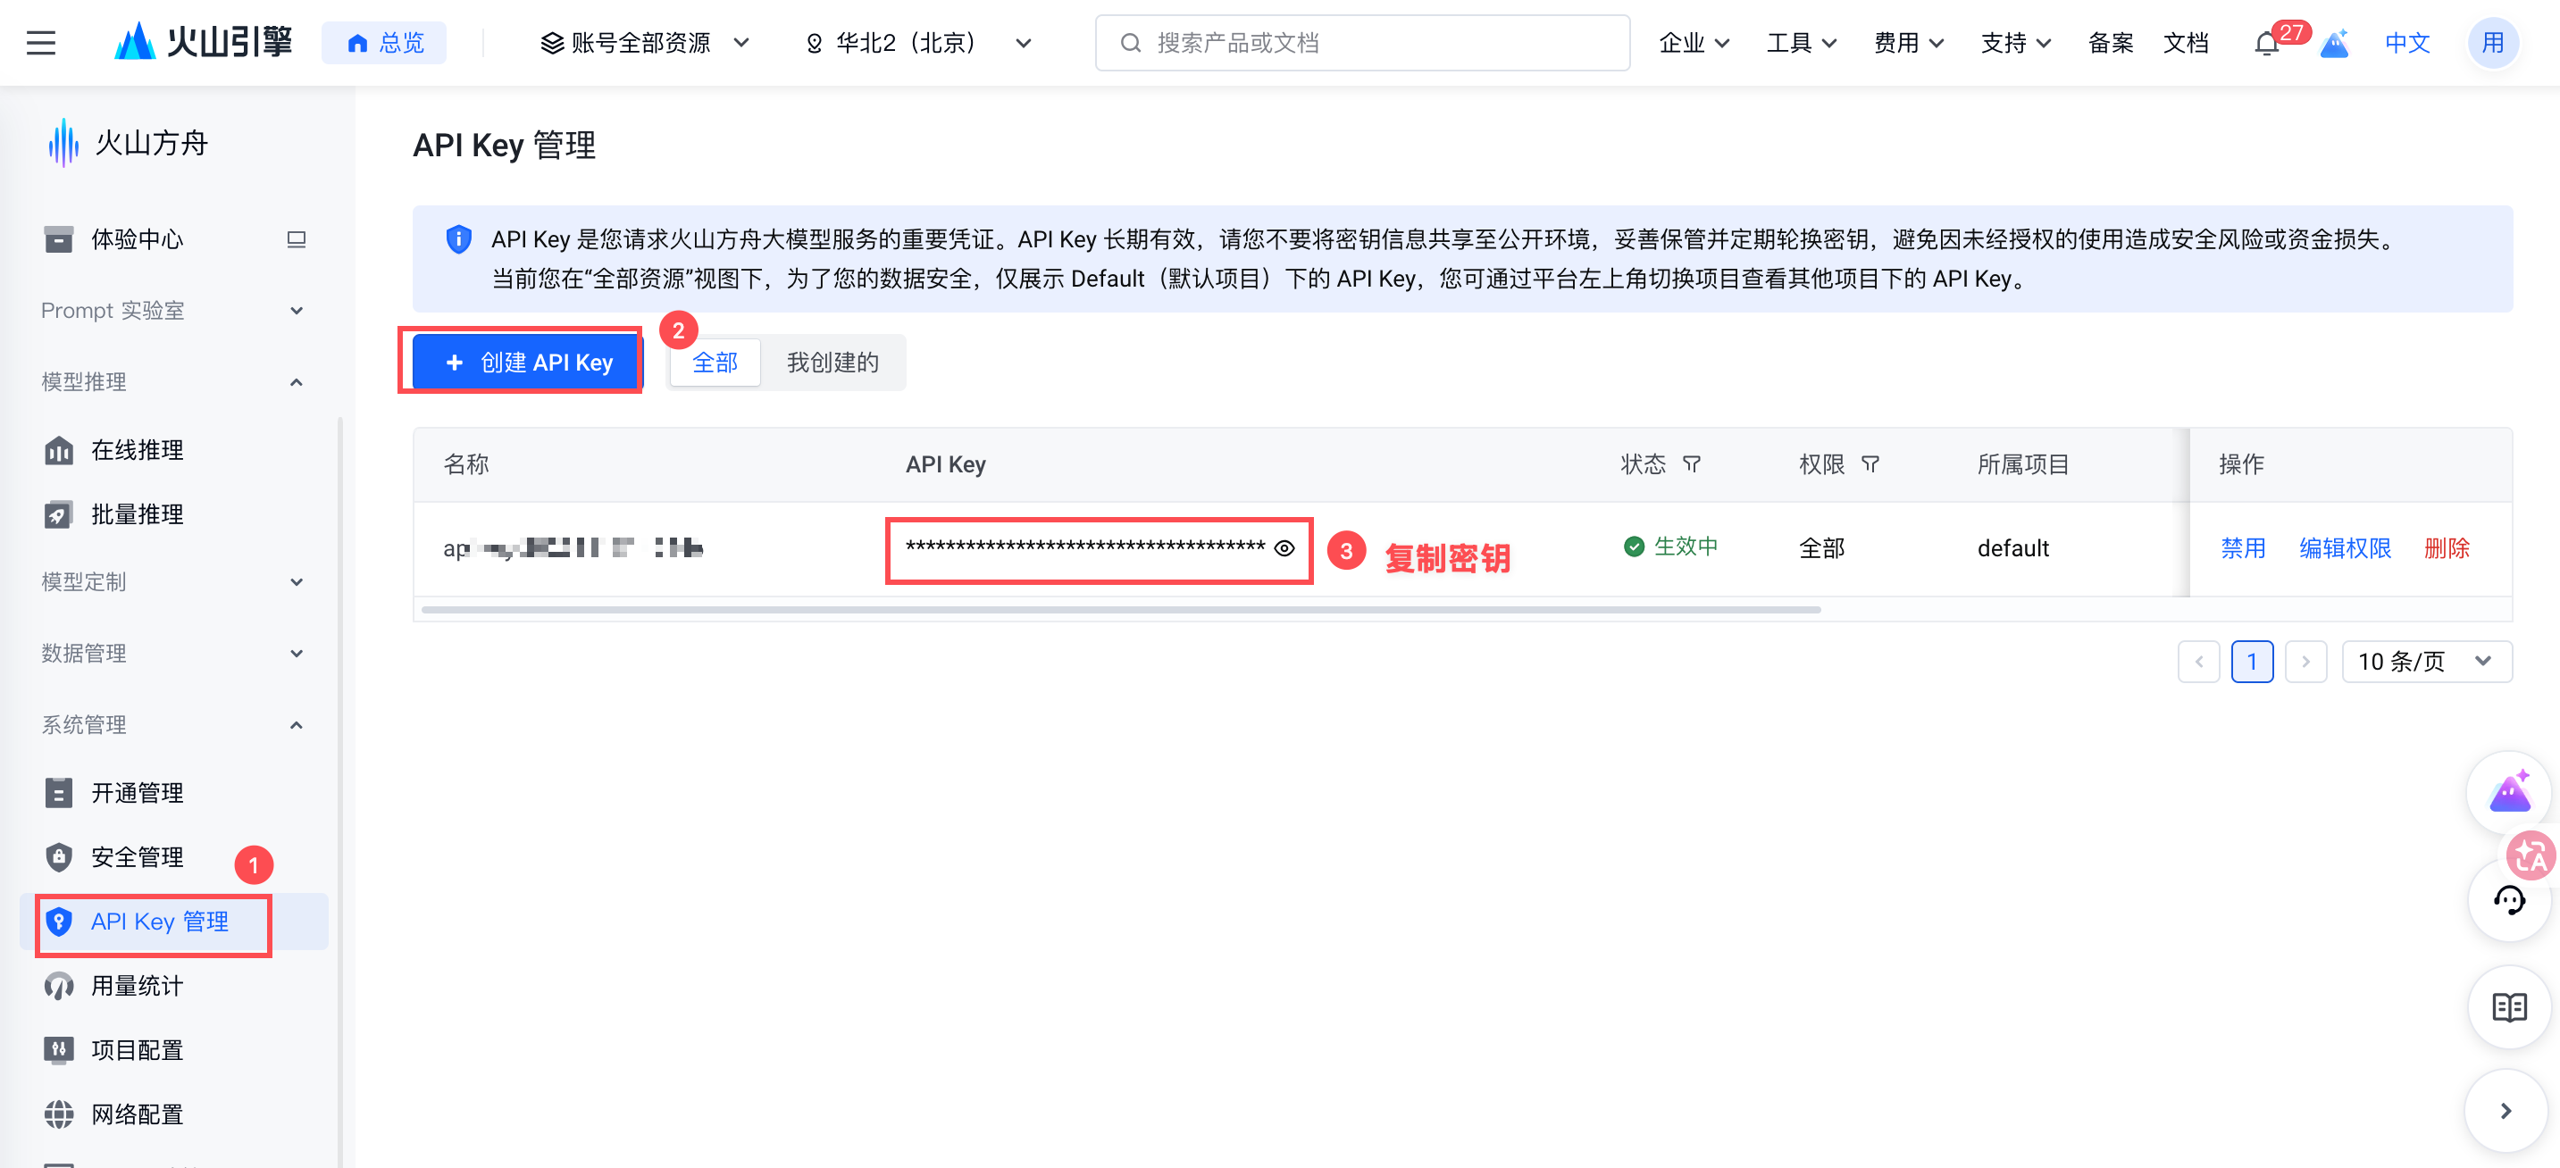Open 网络配置 in the sidebar
The image size is (2560, 1168).
point(138,1114)
